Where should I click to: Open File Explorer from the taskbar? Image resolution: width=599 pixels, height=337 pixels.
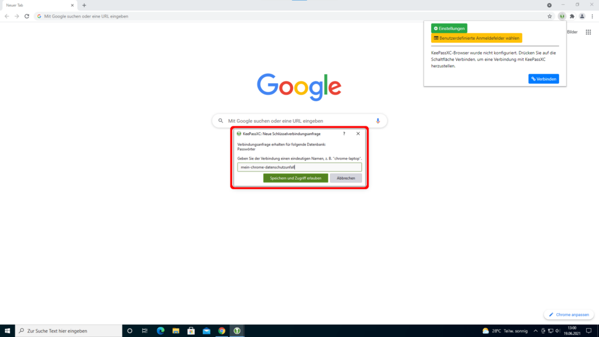(x=175, y=331)
